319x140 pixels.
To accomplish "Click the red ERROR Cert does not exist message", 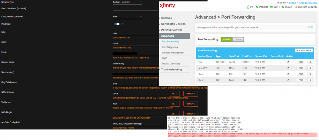I will (x=243, y=135).
